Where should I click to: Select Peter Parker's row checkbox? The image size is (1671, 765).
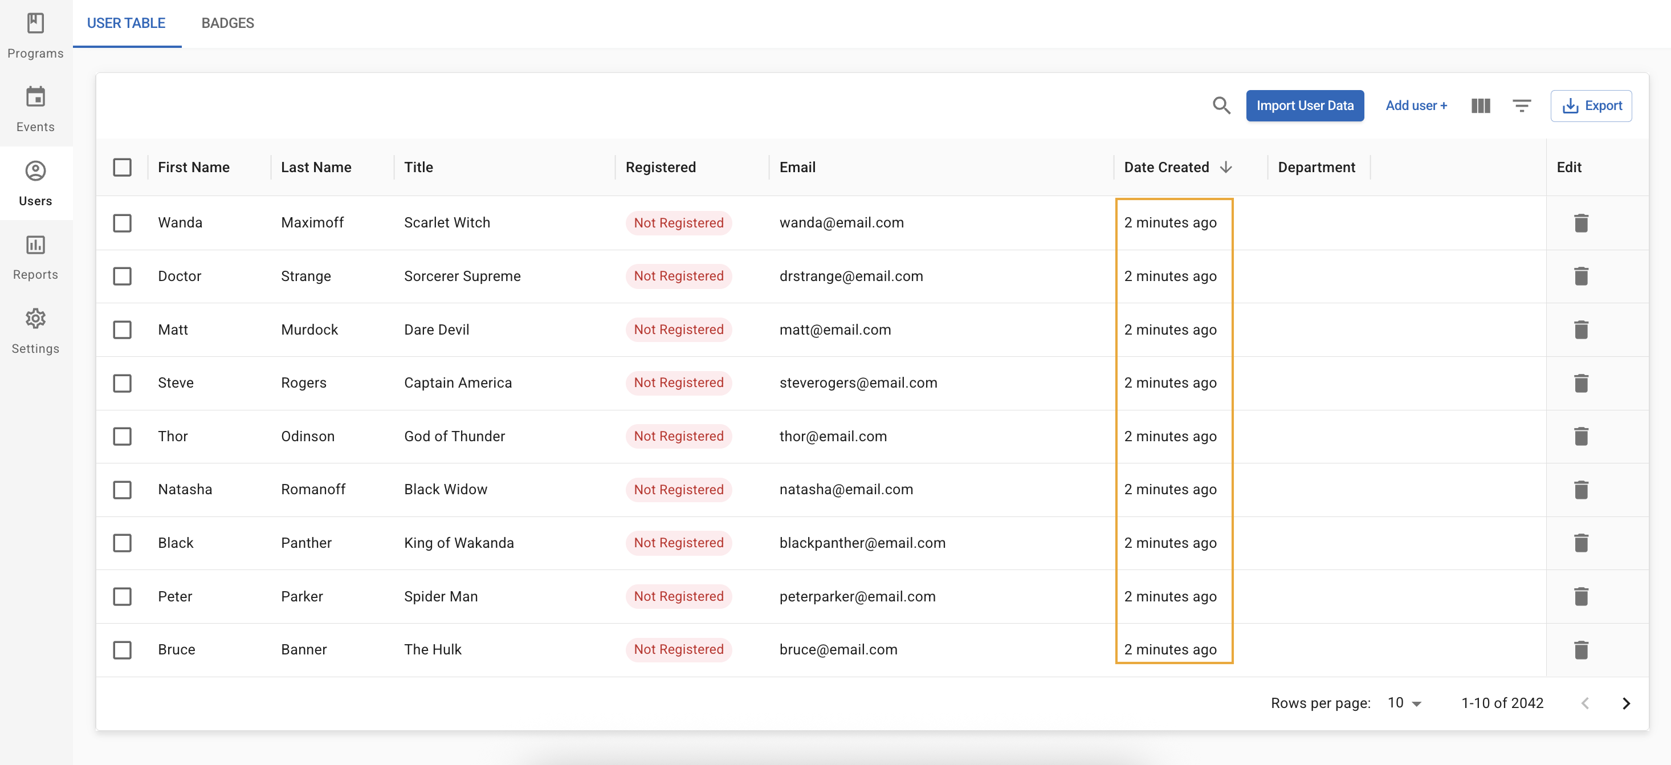(x=123, y=596)
